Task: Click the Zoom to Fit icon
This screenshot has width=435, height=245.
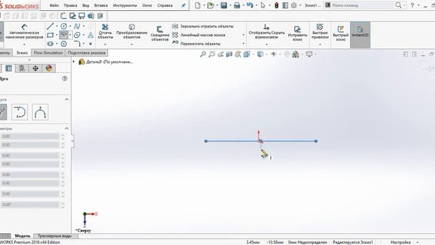Action: tap(203, 54)
